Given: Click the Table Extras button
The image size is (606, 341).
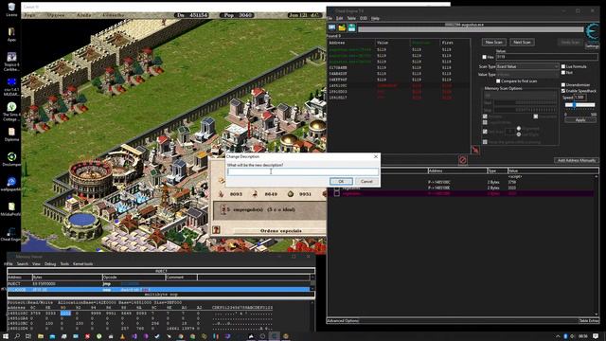Looking at the screenshot, I should point(589,321).
